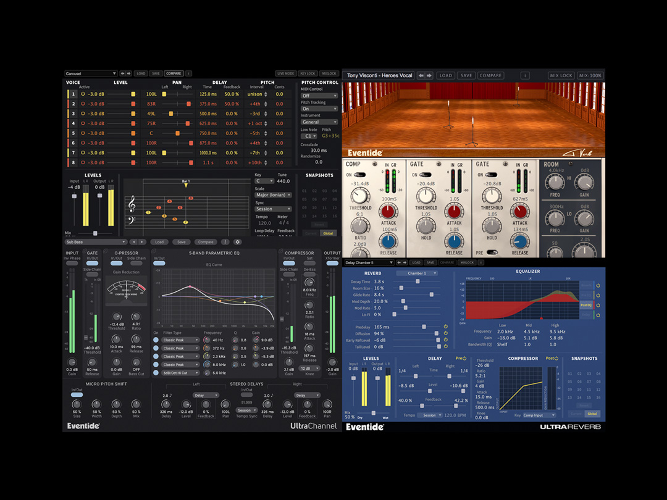The image size is (667, 500).
Task: Click Tverb info 'i' icon
Action: click(x=525, y=76)
